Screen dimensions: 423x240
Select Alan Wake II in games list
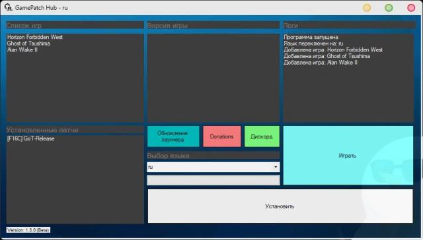(x=22, y=49)
